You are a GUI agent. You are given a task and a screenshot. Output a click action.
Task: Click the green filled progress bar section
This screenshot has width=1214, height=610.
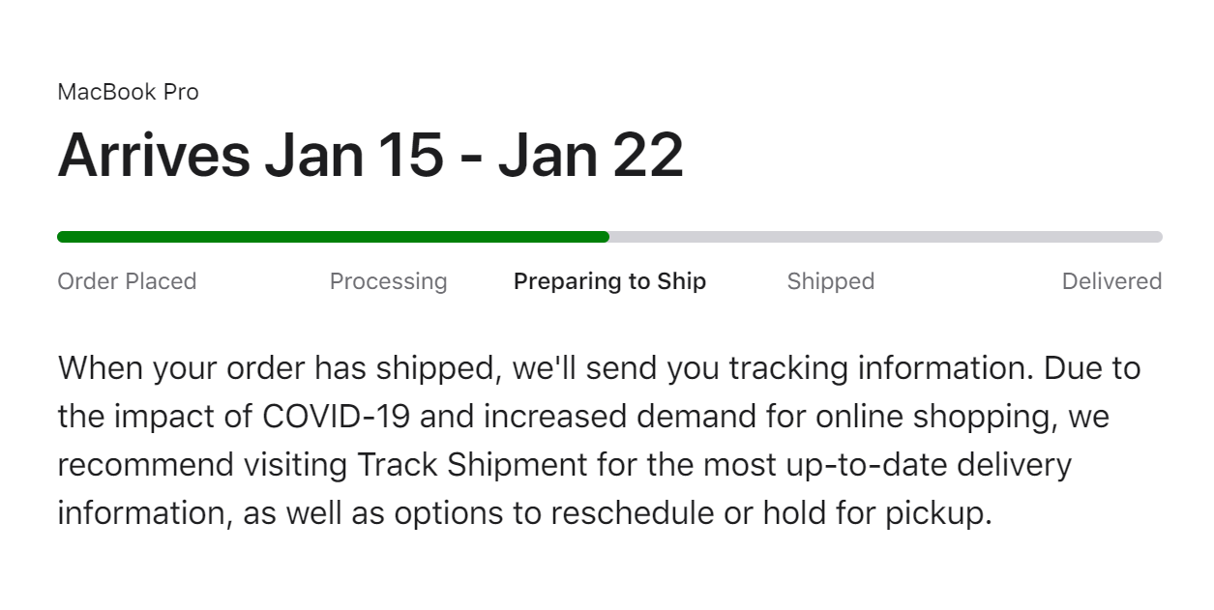333,237
